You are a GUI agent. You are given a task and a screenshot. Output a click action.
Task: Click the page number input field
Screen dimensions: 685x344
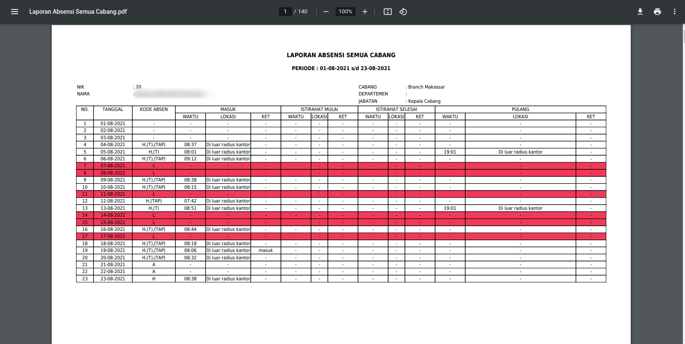click(285, 12)
